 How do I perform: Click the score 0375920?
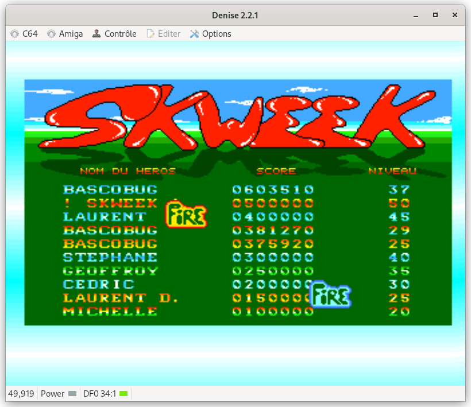(x=273, y=244)
